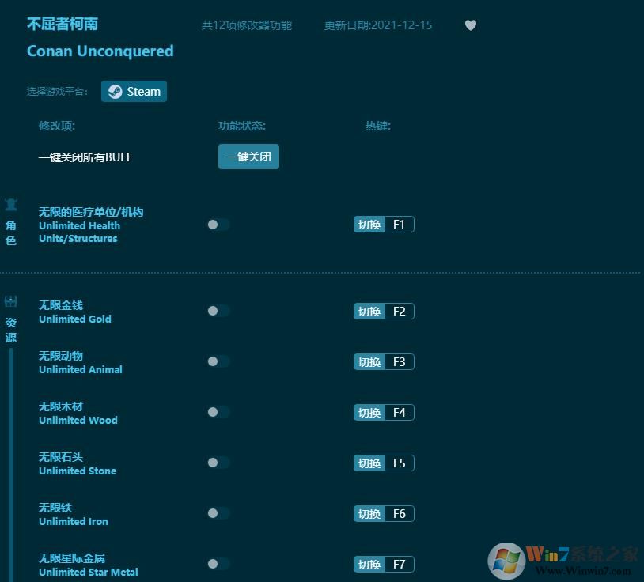
Task: Click the heart favorite icon
Action: [x=470, y=25]
